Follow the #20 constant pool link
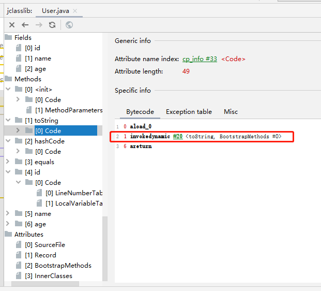This screenshot has width=321, height=291. pyautogui.click(x=178, y=136)
